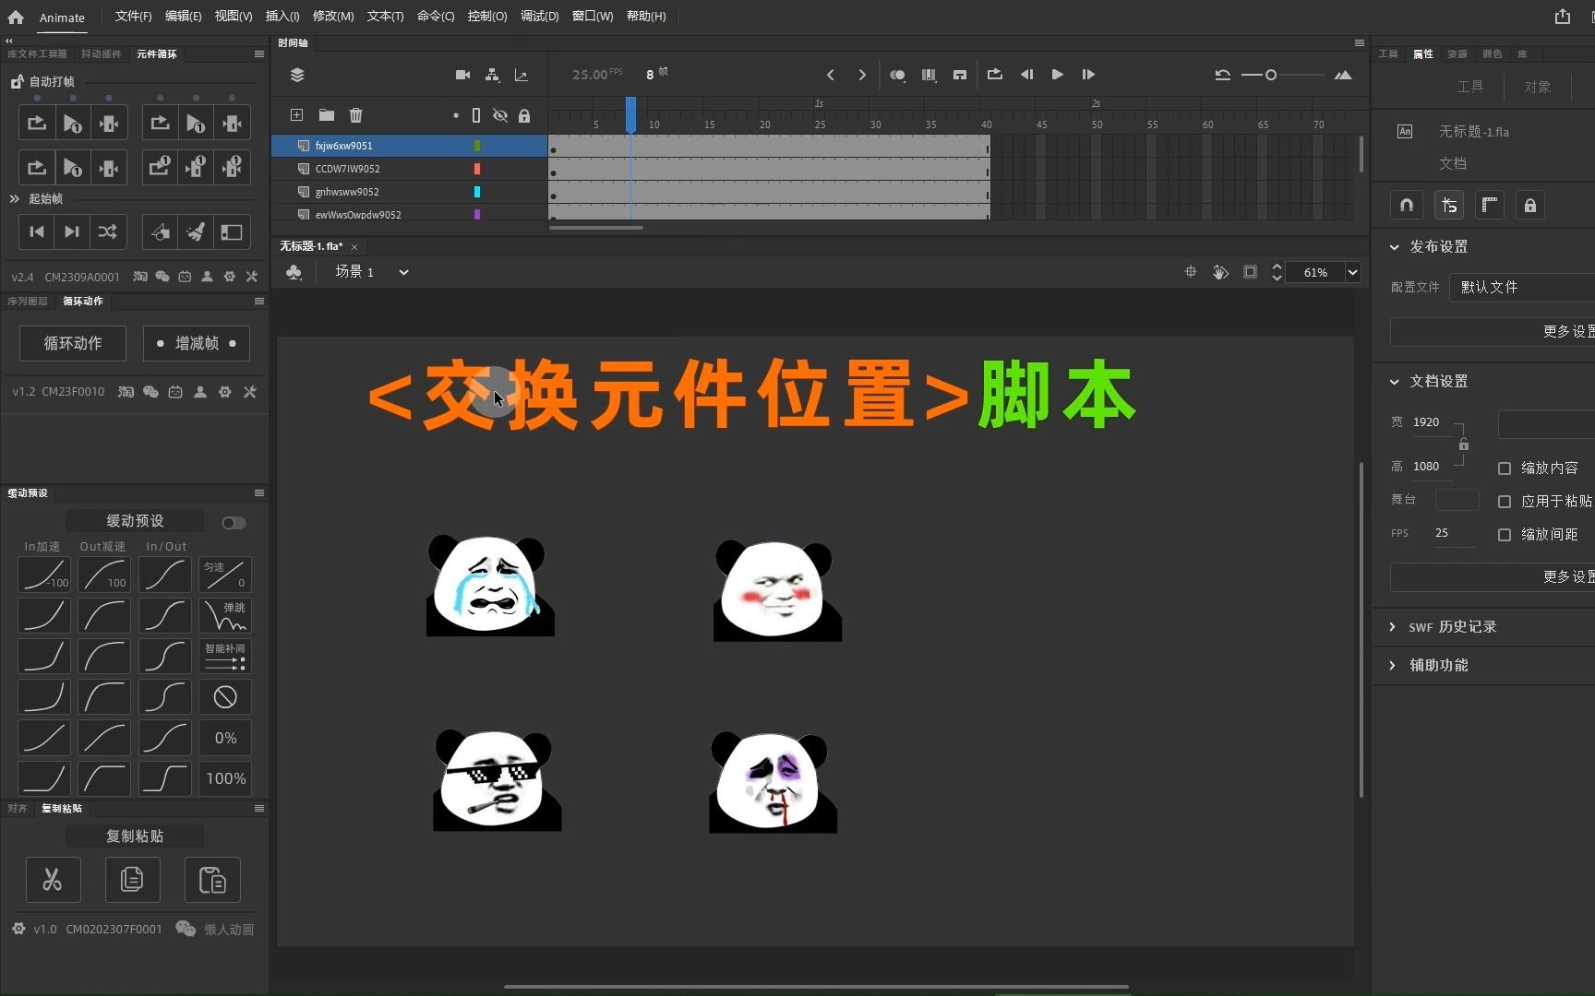
Task: Delete layer trash icon
Action: tap(356, 115)
